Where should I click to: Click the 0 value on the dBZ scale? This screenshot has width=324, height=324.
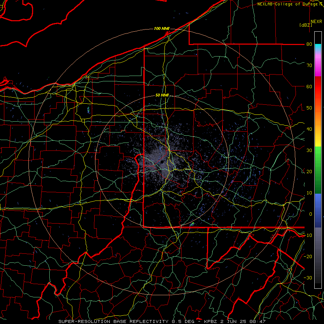click(x=311, y=214)
